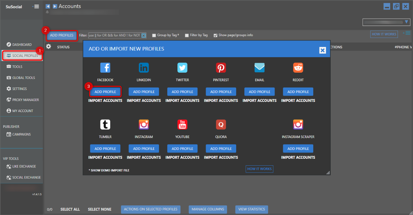Add a Twitter profile

[x=182, y=92]
